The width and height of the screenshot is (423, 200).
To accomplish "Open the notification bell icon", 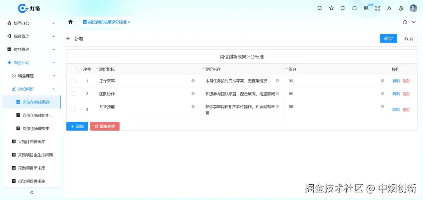I will click(x=354, y=8).
